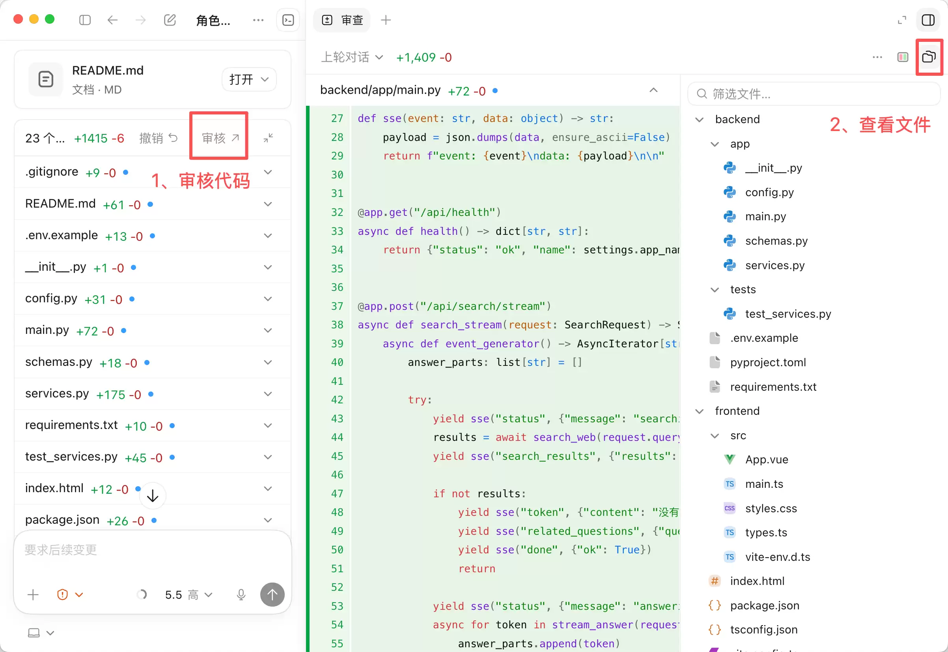Collapse the changed files list icon
This screenshot has height=652, width=948.
[268, 138]
